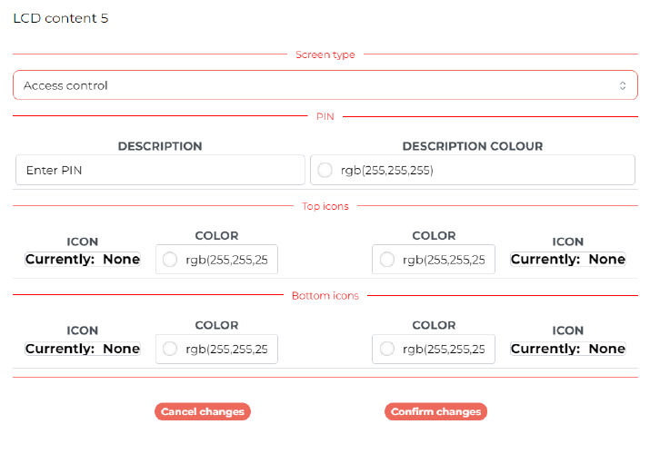
Task: Select the top right icon Currently None
Action: tap(568, 259)
